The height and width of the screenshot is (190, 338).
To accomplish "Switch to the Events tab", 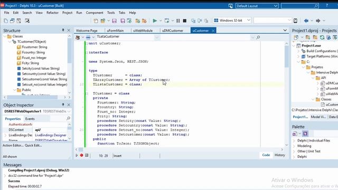I will (x=30, y=119).
